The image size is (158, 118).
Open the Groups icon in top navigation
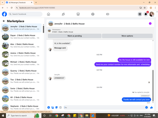tap(93, 14)
